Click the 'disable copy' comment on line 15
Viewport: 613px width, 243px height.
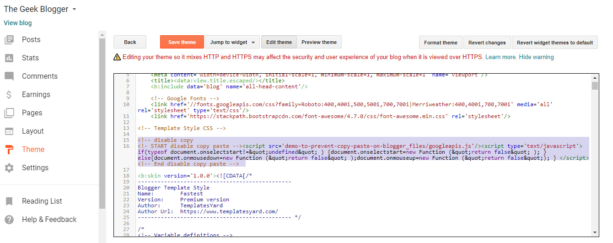click(x=166, y=140)
